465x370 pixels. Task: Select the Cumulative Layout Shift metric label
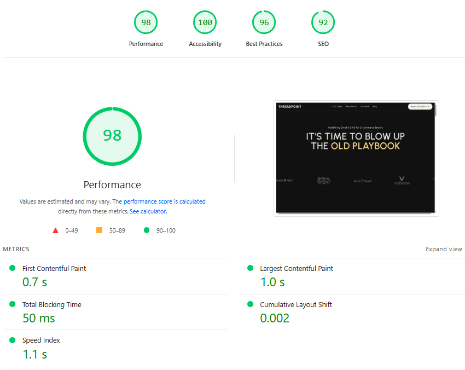click(x=295, y=305)
